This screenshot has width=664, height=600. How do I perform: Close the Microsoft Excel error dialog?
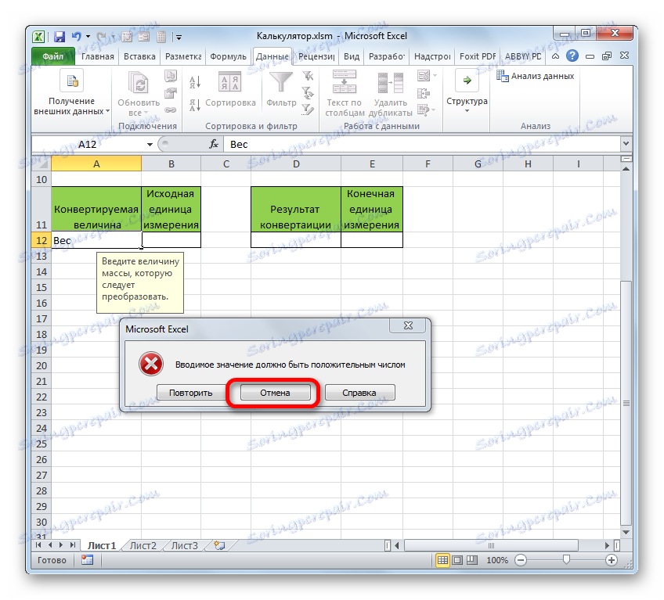coord(408,325)
